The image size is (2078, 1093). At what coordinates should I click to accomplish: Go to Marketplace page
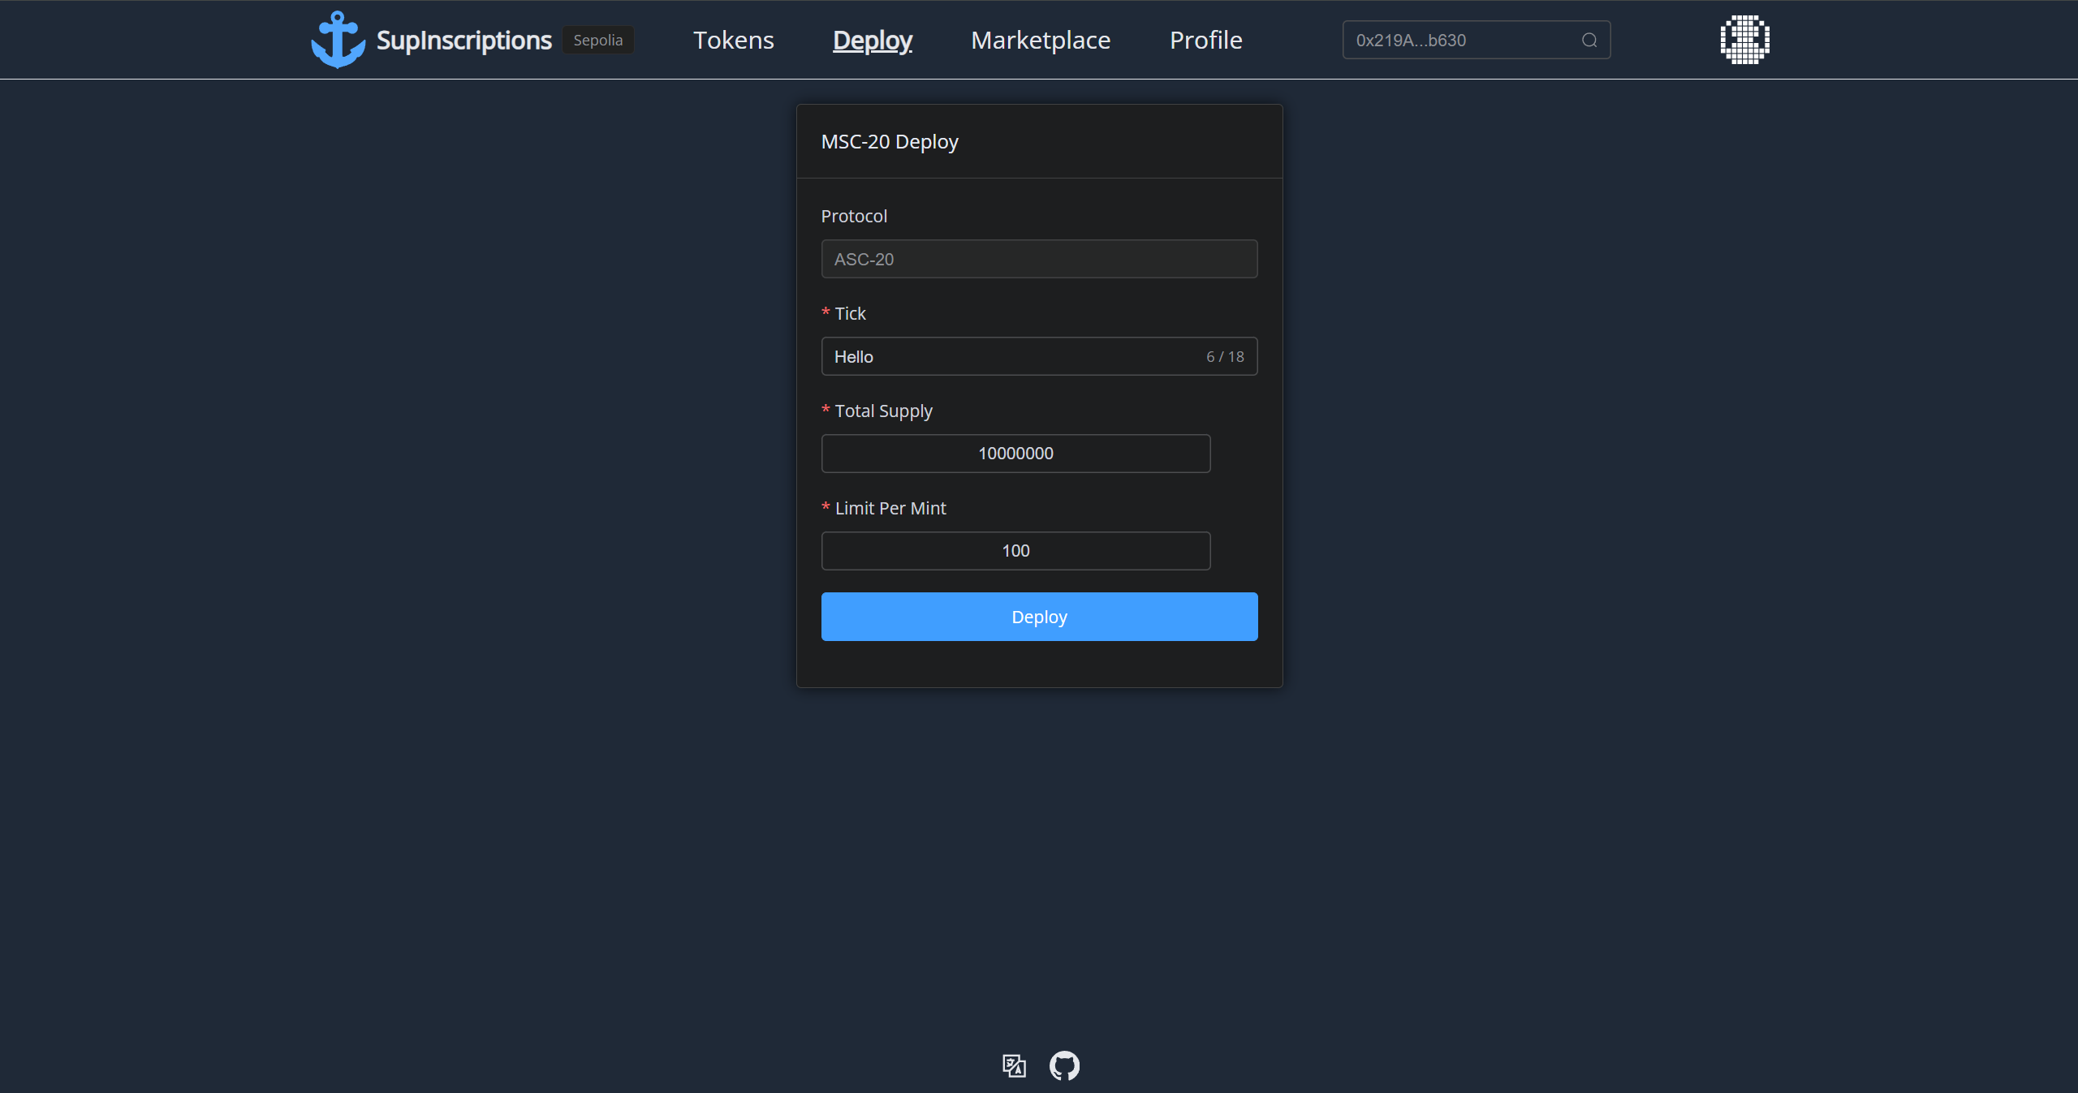1041,40
